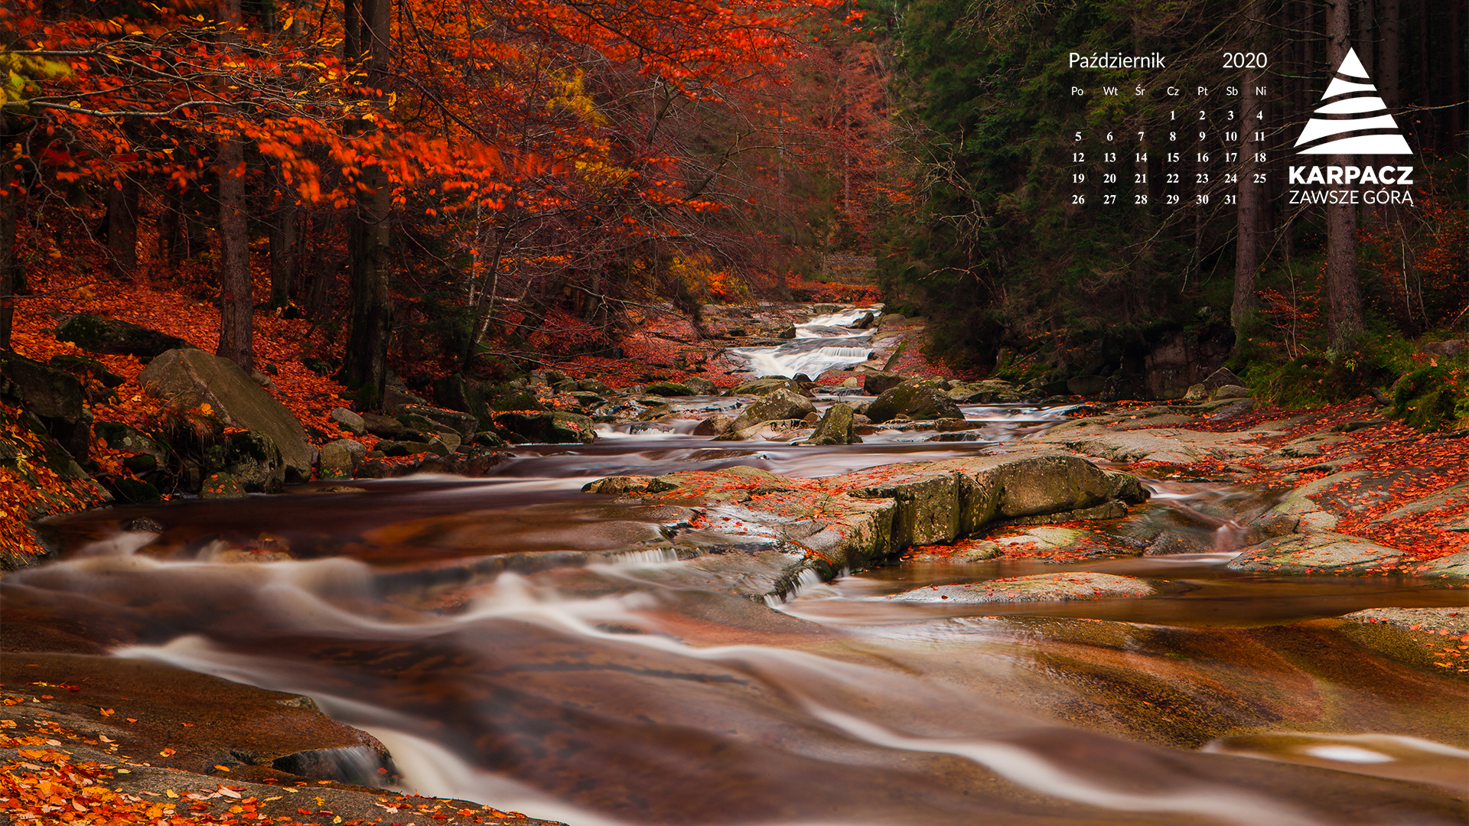Viewport: 1469px width, 826px height.
Task: Select calendar date 5
Action: pyautogui.click(x=1078, y=137)
